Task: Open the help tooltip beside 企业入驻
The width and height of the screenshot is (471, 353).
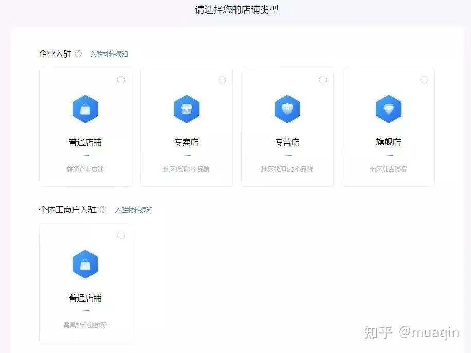Action: click(78, 53)
